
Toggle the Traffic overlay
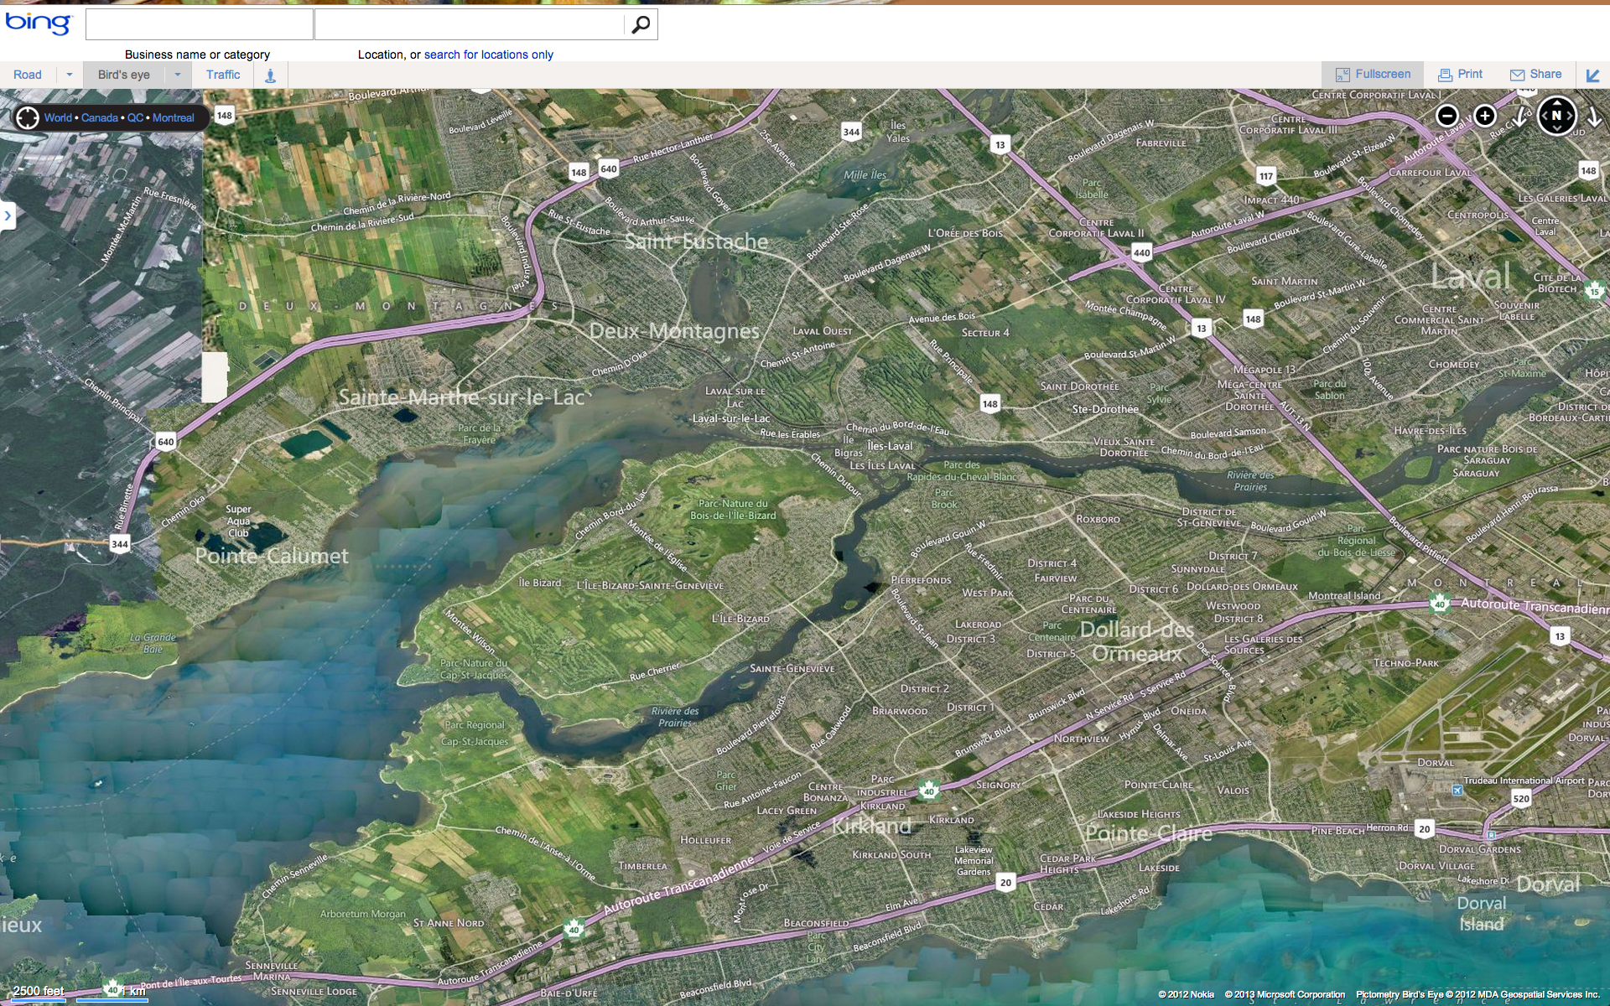click(223, 75)
